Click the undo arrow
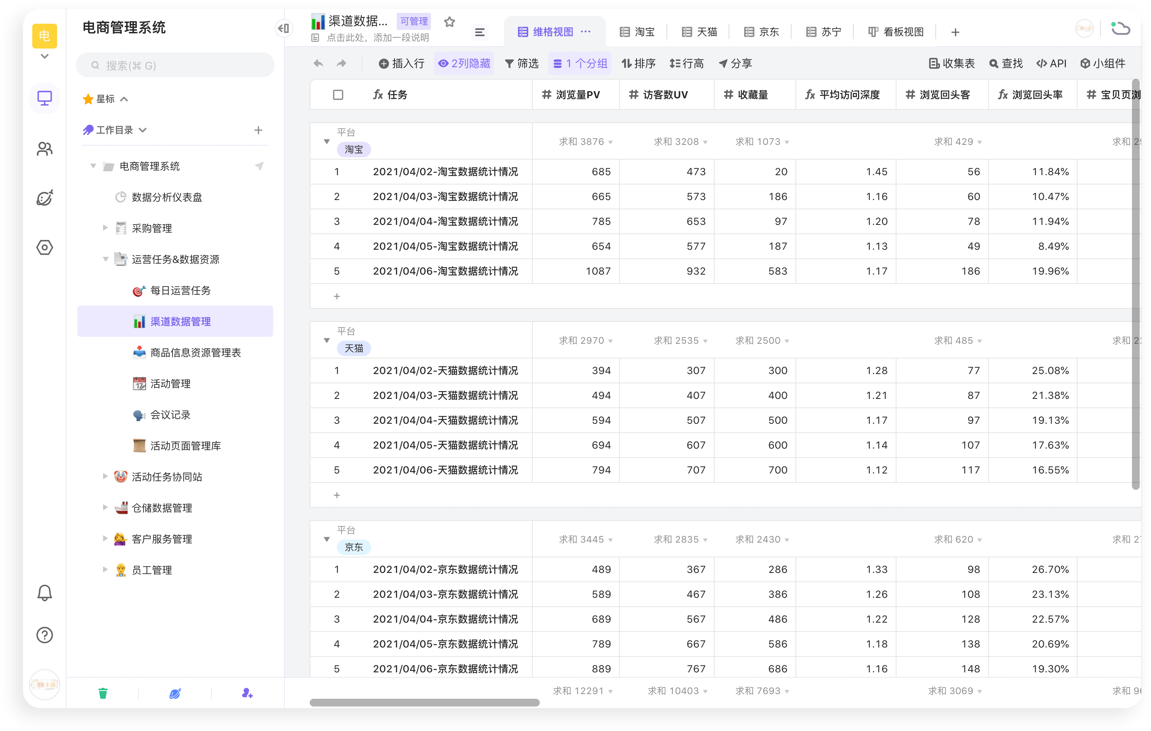1151x731 pixels. pyautogui.click(x=318, y=64)
